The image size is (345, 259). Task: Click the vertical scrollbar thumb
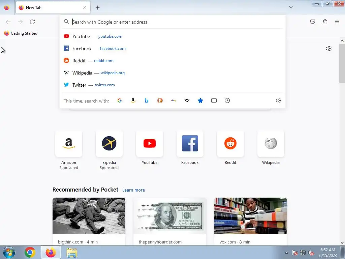tap(342, 63)
